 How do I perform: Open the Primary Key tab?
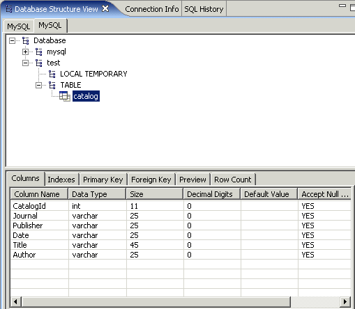click(x=103, y=180)
